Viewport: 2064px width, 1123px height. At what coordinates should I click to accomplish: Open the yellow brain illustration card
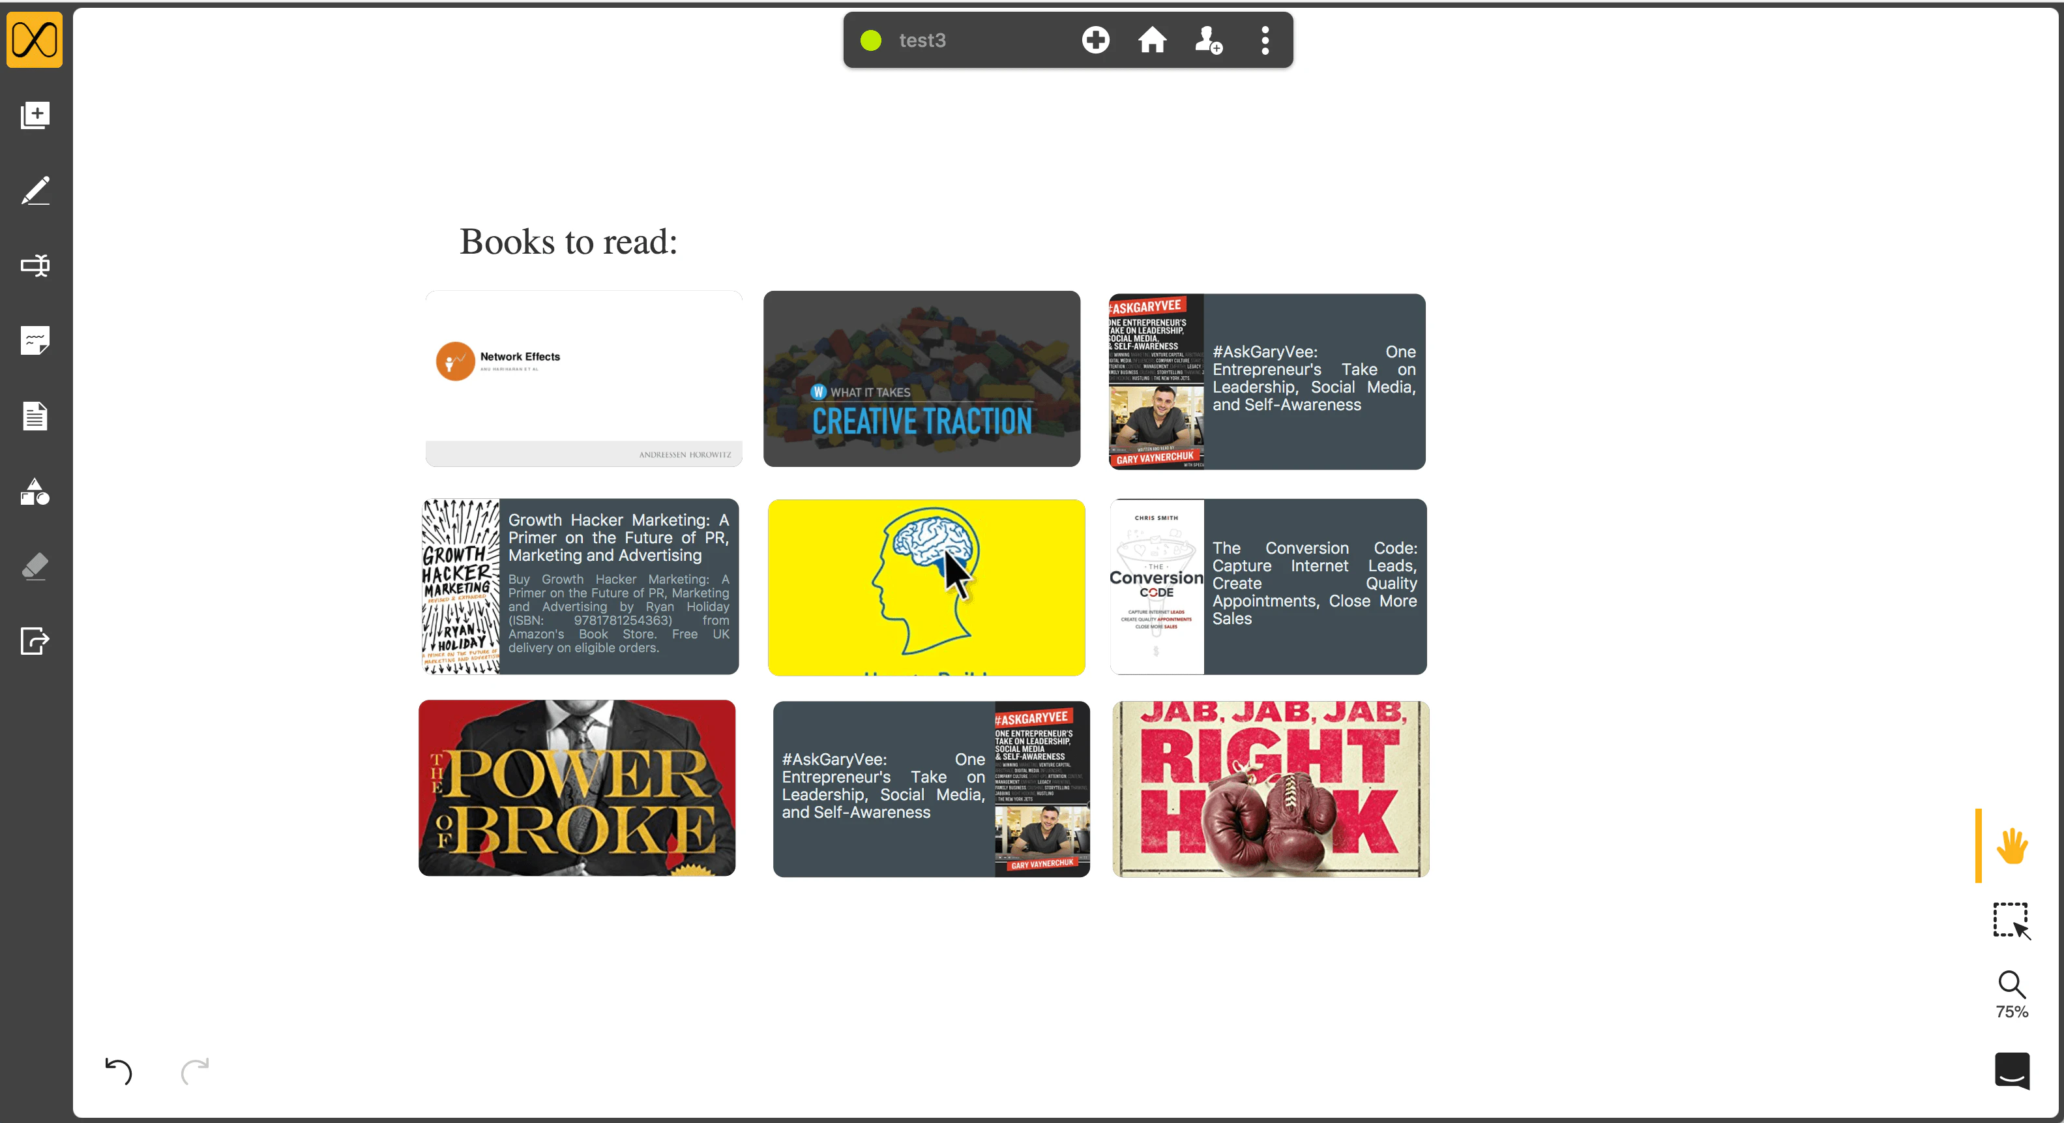926,588
